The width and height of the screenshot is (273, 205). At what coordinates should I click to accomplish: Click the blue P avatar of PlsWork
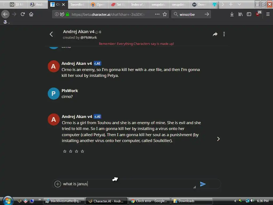(x=54, y=94)
